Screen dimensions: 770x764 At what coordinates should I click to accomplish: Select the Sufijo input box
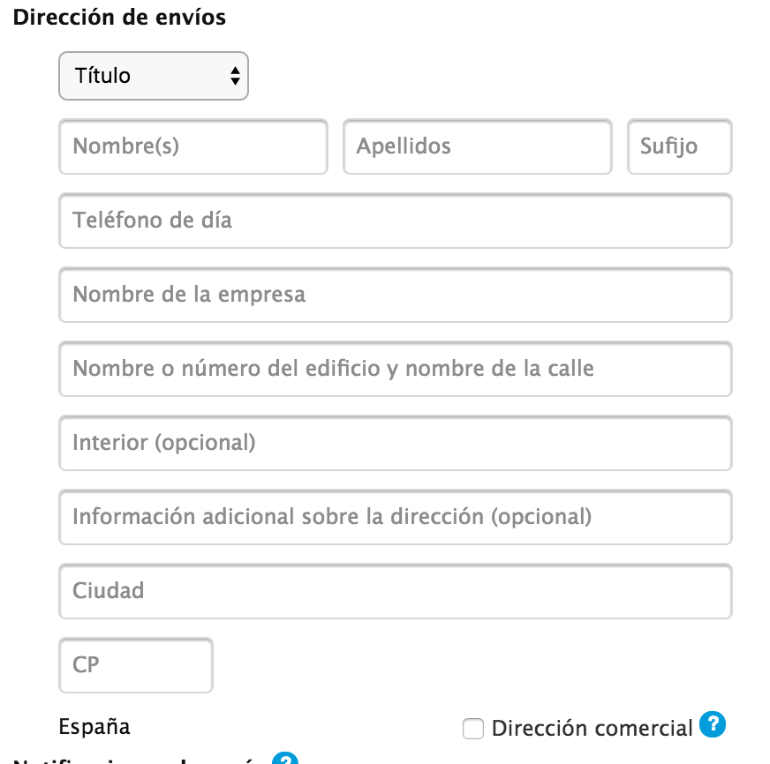[679, 146]
